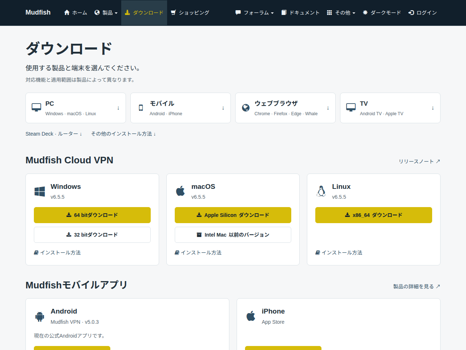The width and height of the screenshot is (466, 350).
Task: Open the リリースノート link
Action: [419, 161]
